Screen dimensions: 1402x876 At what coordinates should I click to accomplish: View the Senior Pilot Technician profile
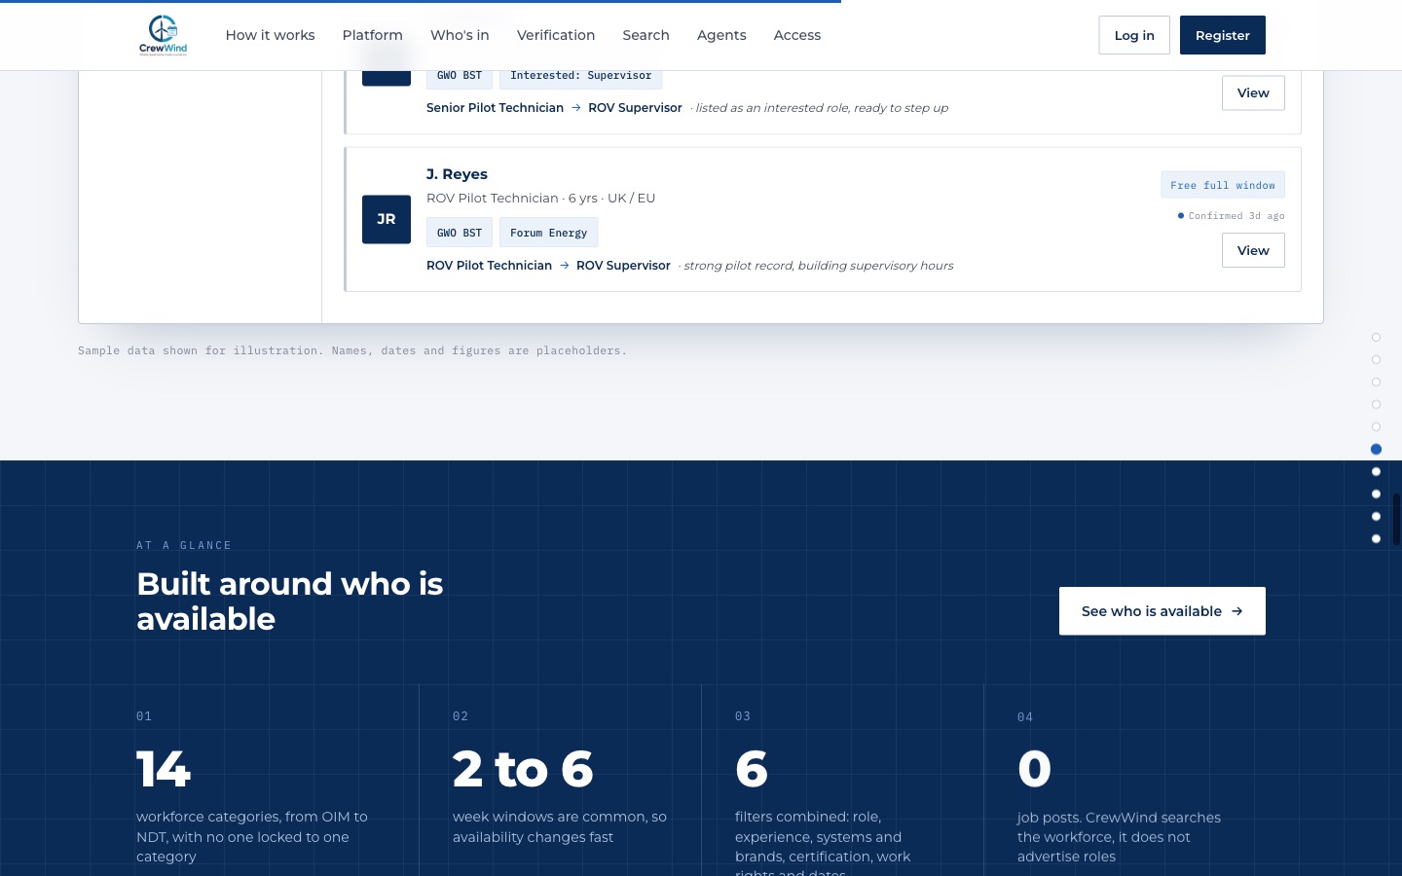coord(1253,92)
